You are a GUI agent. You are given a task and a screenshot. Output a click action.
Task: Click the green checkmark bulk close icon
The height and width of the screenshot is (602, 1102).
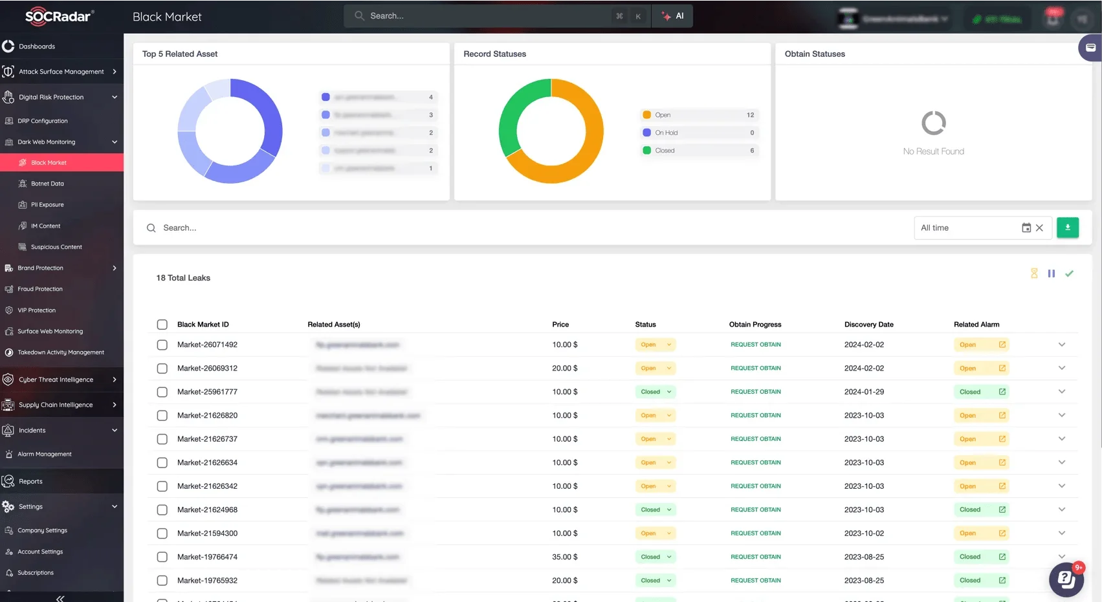coord(1069,274)
